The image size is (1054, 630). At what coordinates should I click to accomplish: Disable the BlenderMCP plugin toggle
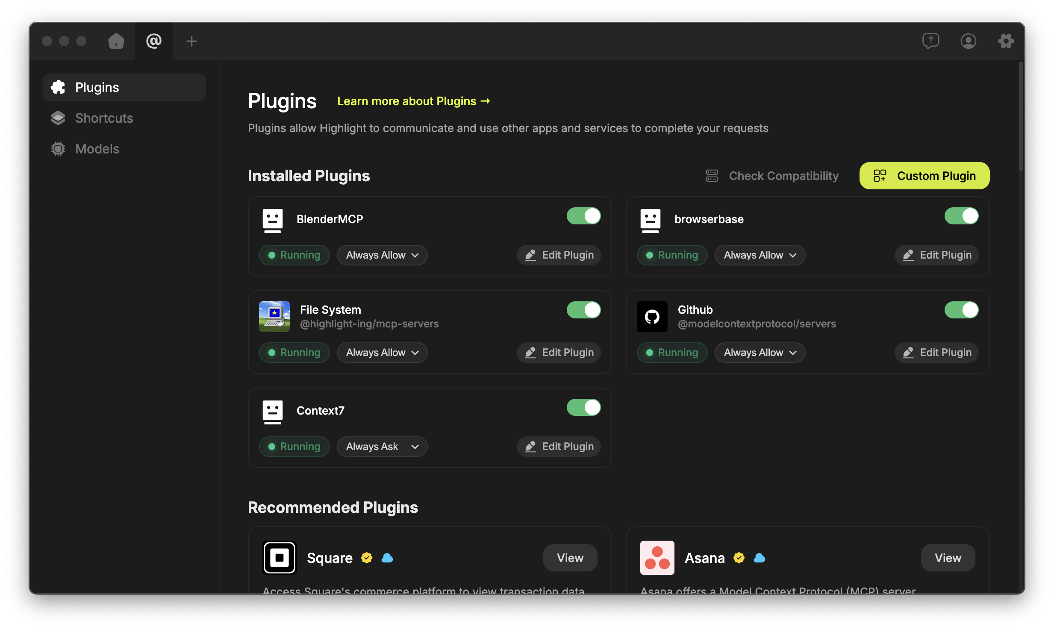pyautogui.click(x=583, y=216)
